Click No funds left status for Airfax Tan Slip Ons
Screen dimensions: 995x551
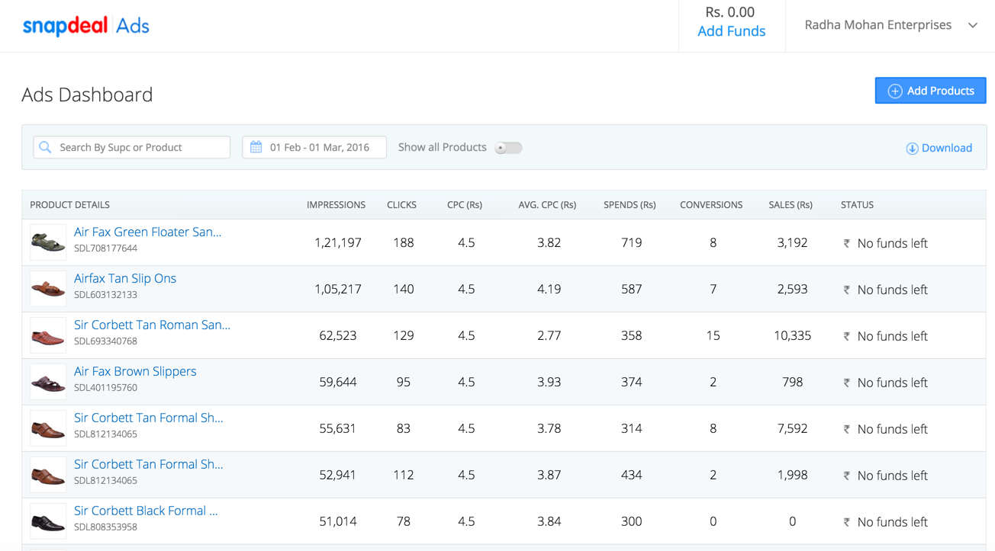[892, 290]
